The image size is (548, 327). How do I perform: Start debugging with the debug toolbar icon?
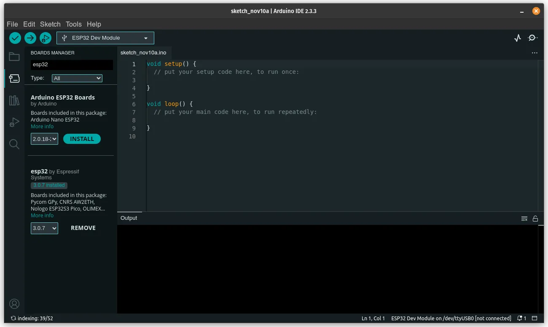coord(45,38)
